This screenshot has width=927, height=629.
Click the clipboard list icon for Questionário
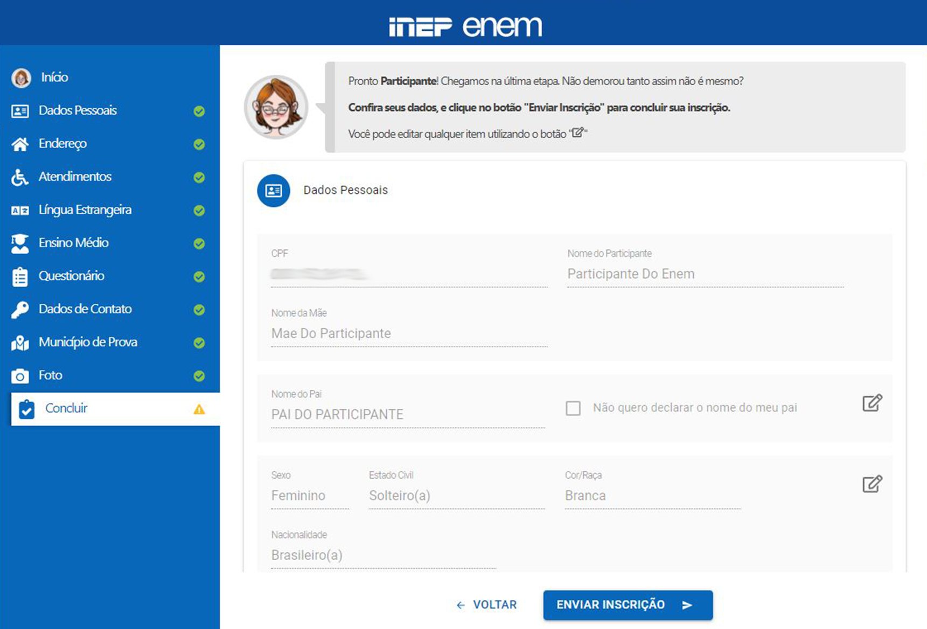click(x=20, y=276)
